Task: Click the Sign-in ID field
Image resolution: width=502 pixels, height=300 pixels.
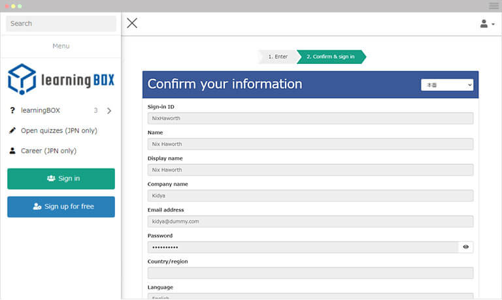Action: [310, 118]
